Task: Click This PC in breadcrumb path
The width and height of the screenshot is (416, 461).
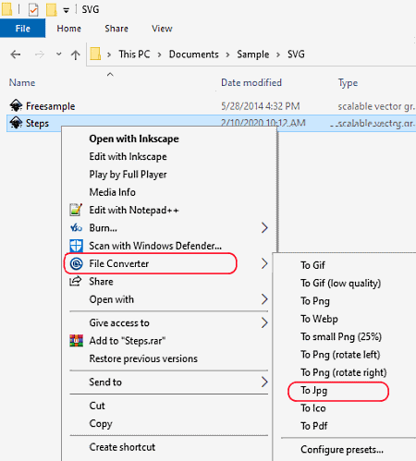Action: point(134,55)
